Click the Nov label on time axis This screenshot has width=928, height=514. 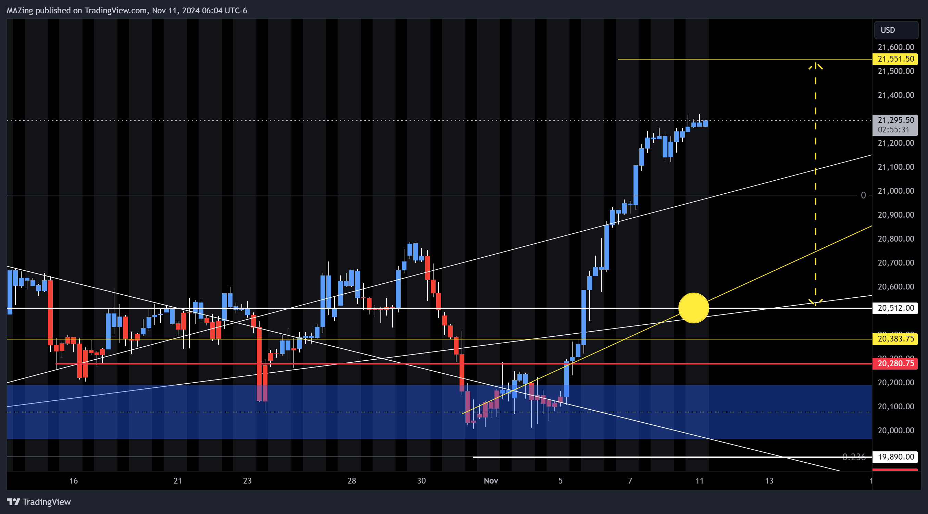pyautogui.click(x=491, y=481)
